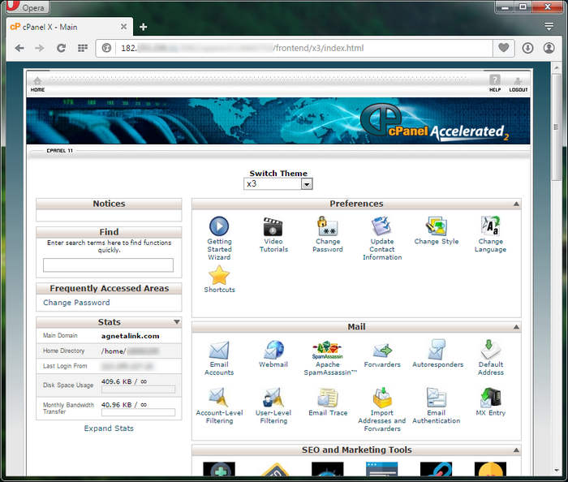Reload the page in Opera
The height and width of the screenshot is (482, 568).
point(61,48)
